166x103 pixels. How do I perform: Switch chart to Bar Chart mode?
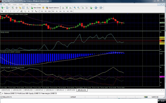click(x=63, y=8)
